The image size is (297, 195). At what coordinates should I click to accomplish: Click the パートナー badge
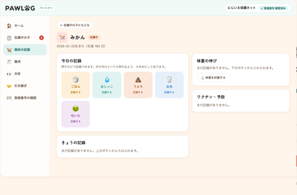(46, 8)
